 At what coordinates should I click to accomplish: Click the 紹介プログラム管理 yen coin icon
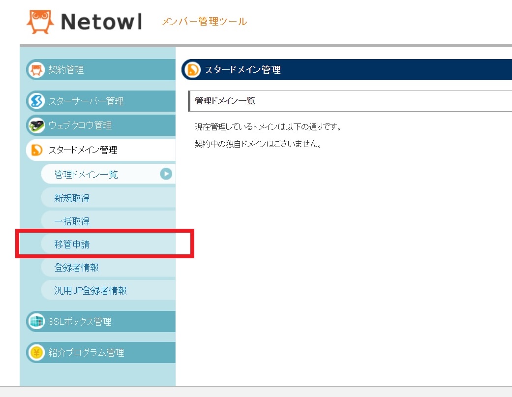coord(35,353)
